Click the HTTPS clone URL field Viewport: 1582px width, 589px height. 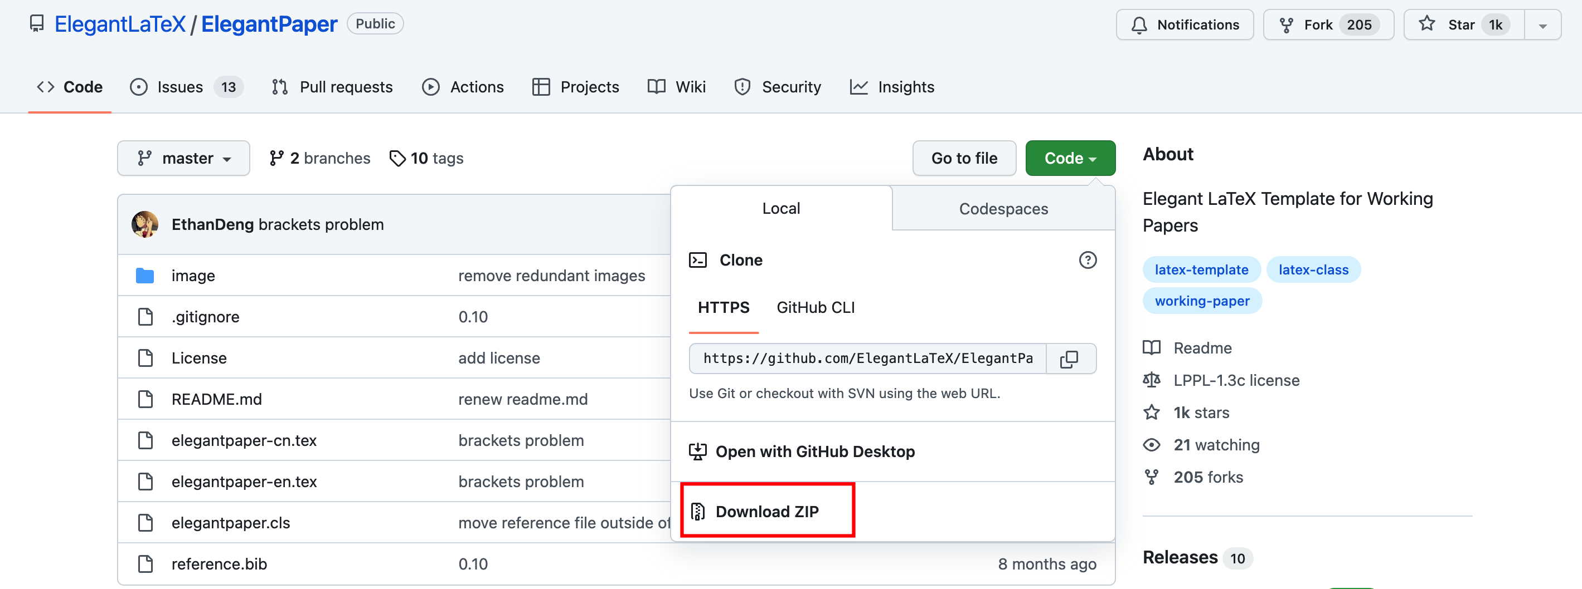coord(867,359)
